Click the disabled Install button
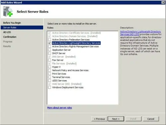 pyautogui.click(x=133, y=119)
